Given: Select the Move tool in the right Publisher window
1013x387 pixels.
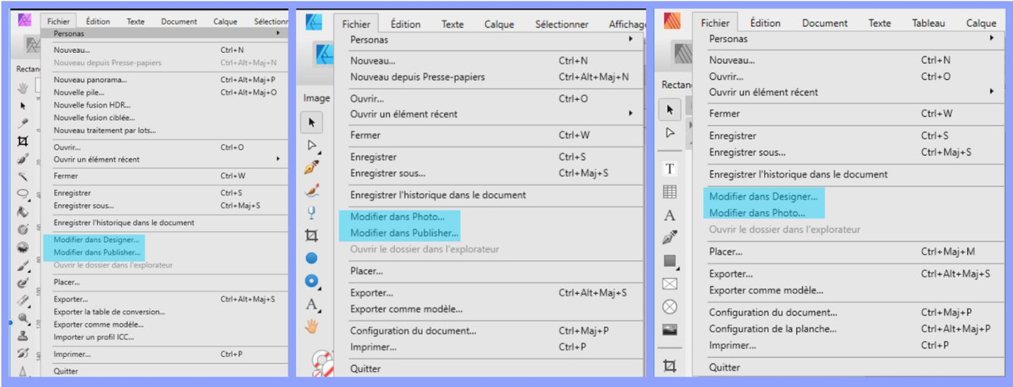Looking at the screenshot, I should [x=670, y=109].
